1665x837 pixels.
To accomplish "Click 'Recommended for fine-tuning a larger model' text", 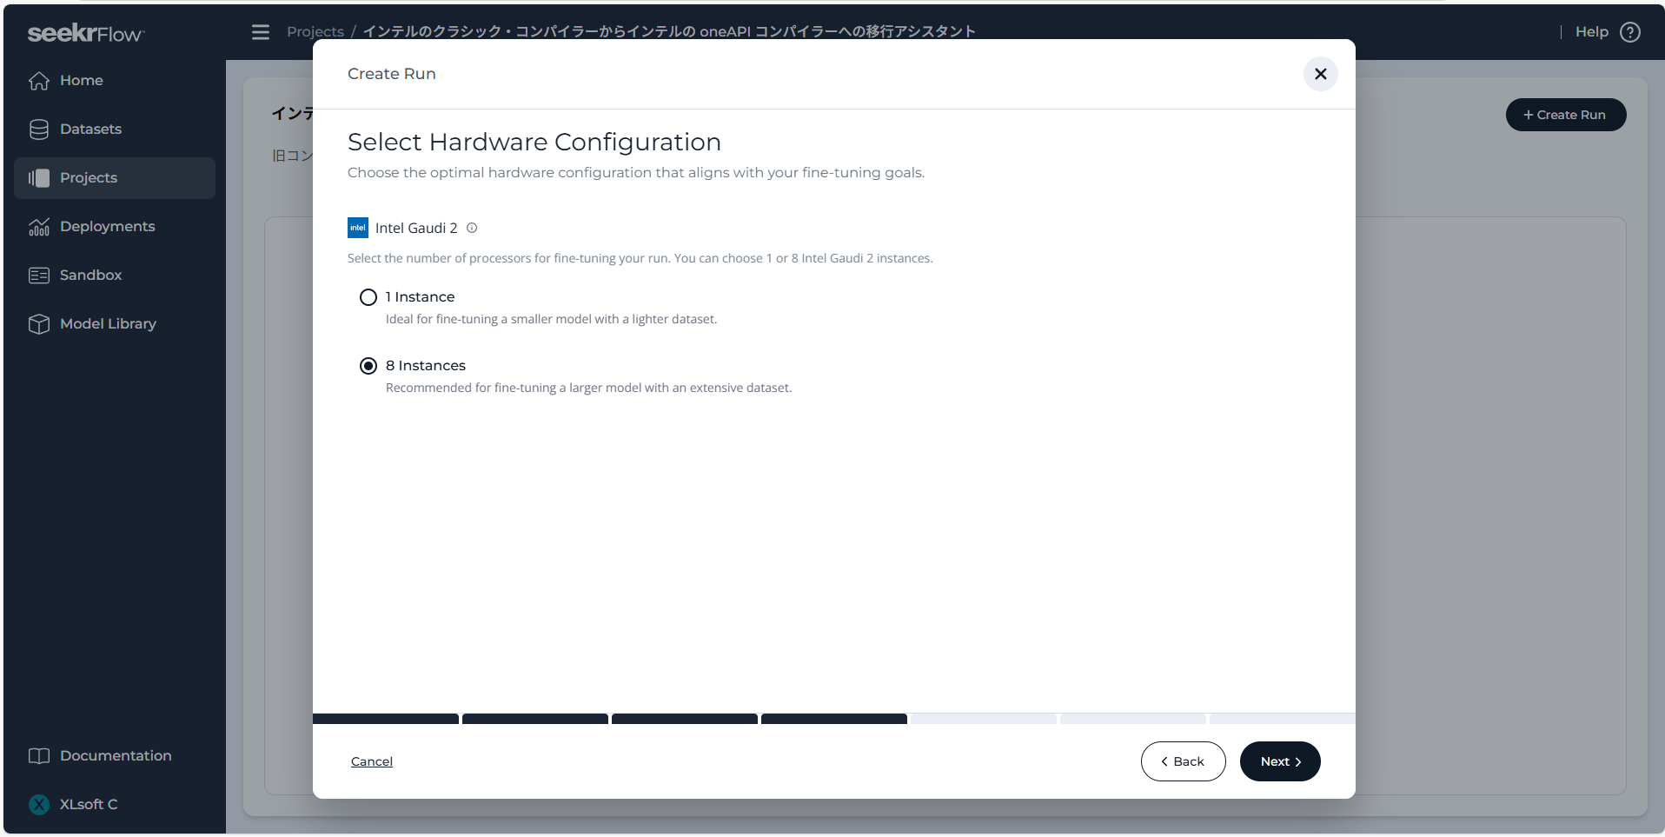I will coord(588,388).
